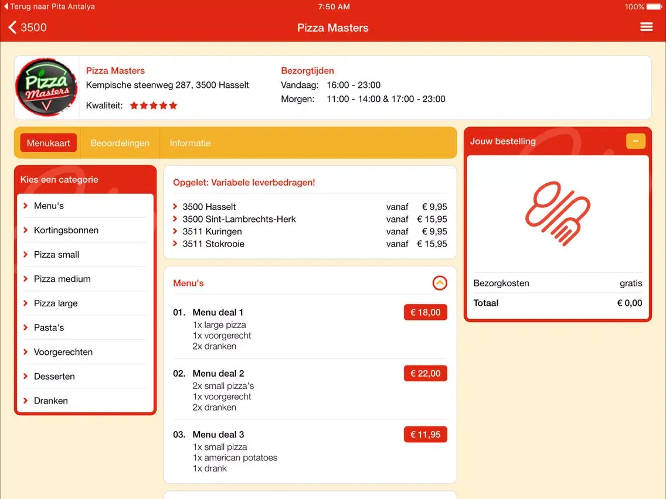The image size is (666, 499).
Task: Tap the Pizza Masters logo
Action: point(47,87)
